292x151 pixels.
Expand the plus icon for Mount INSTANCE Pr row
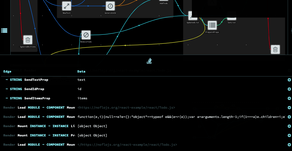289,135
